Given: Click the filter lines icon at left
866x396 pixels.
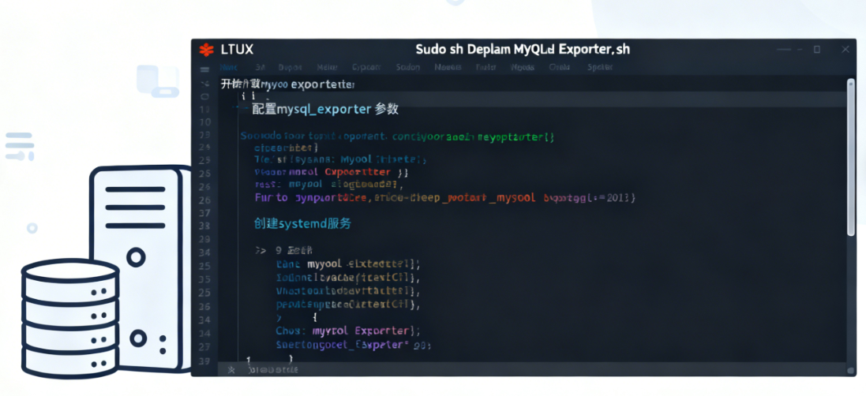Looking at the screenshot, I should 19,146.
